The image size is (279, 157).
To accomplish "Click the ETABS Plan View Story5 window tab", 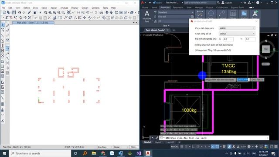I will (x=33, y=23).
